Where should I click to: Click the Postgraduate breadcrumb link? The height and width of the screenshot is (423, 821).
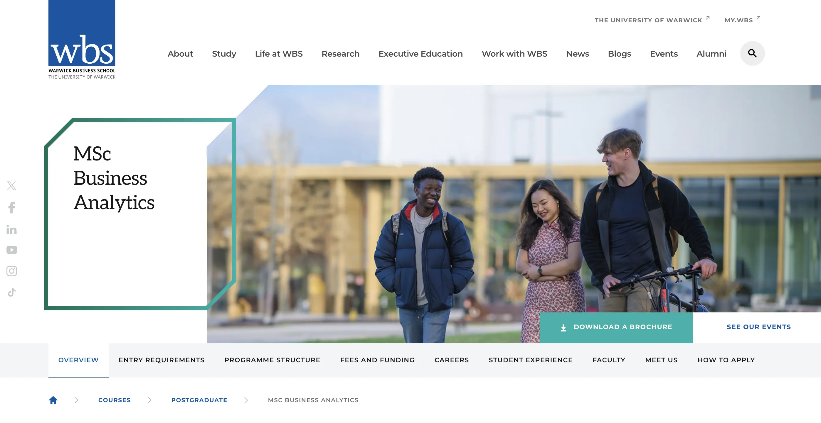pyautogui.click(x=199, y=400)
